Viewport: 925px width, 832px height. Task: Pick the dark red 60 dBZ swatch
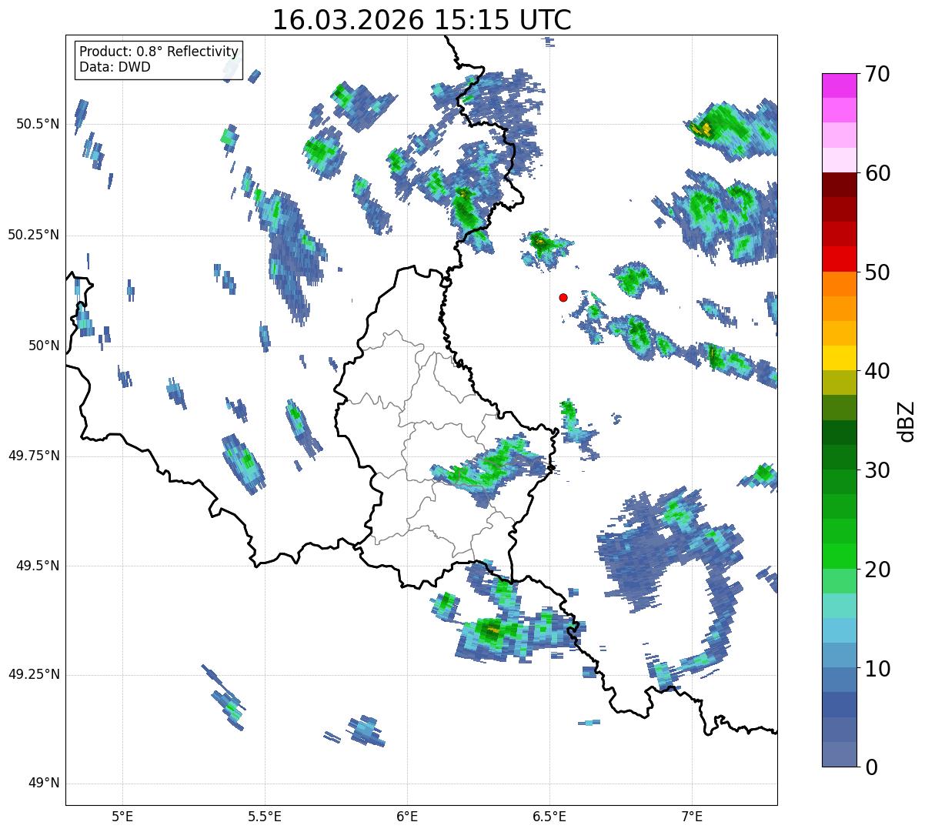coord(840,185)
